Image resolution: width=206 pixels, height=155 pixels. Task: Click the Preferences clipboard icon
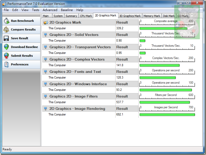click(x=6, y=64)
